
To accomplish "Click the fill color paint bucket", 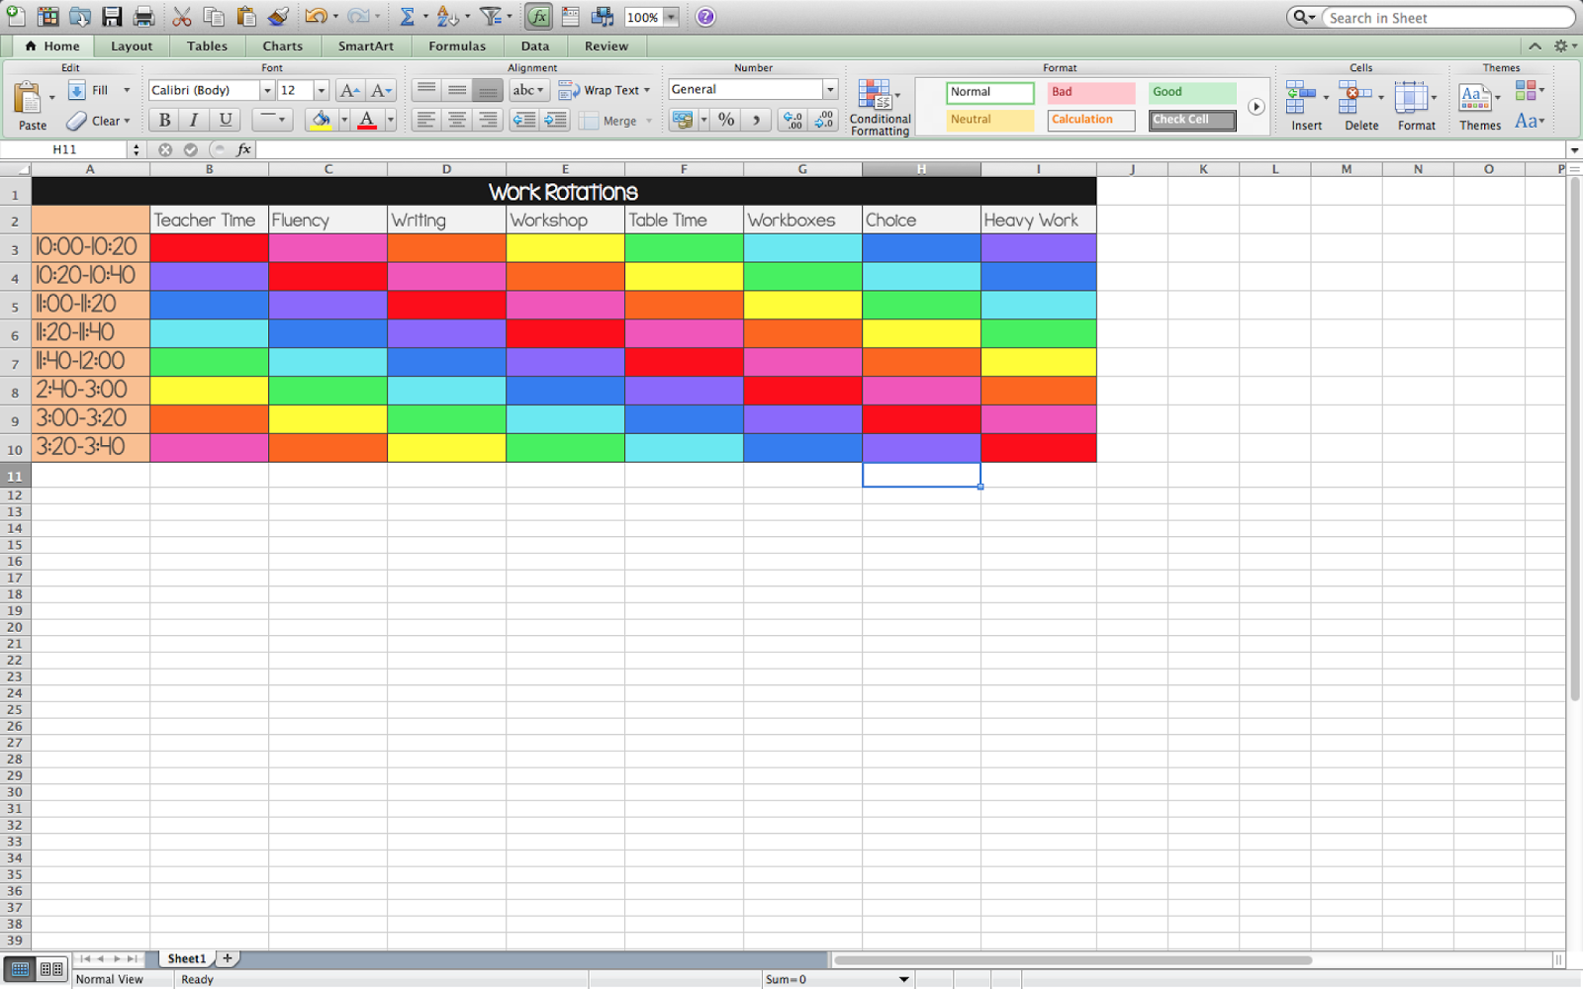I will pos(321,120).
